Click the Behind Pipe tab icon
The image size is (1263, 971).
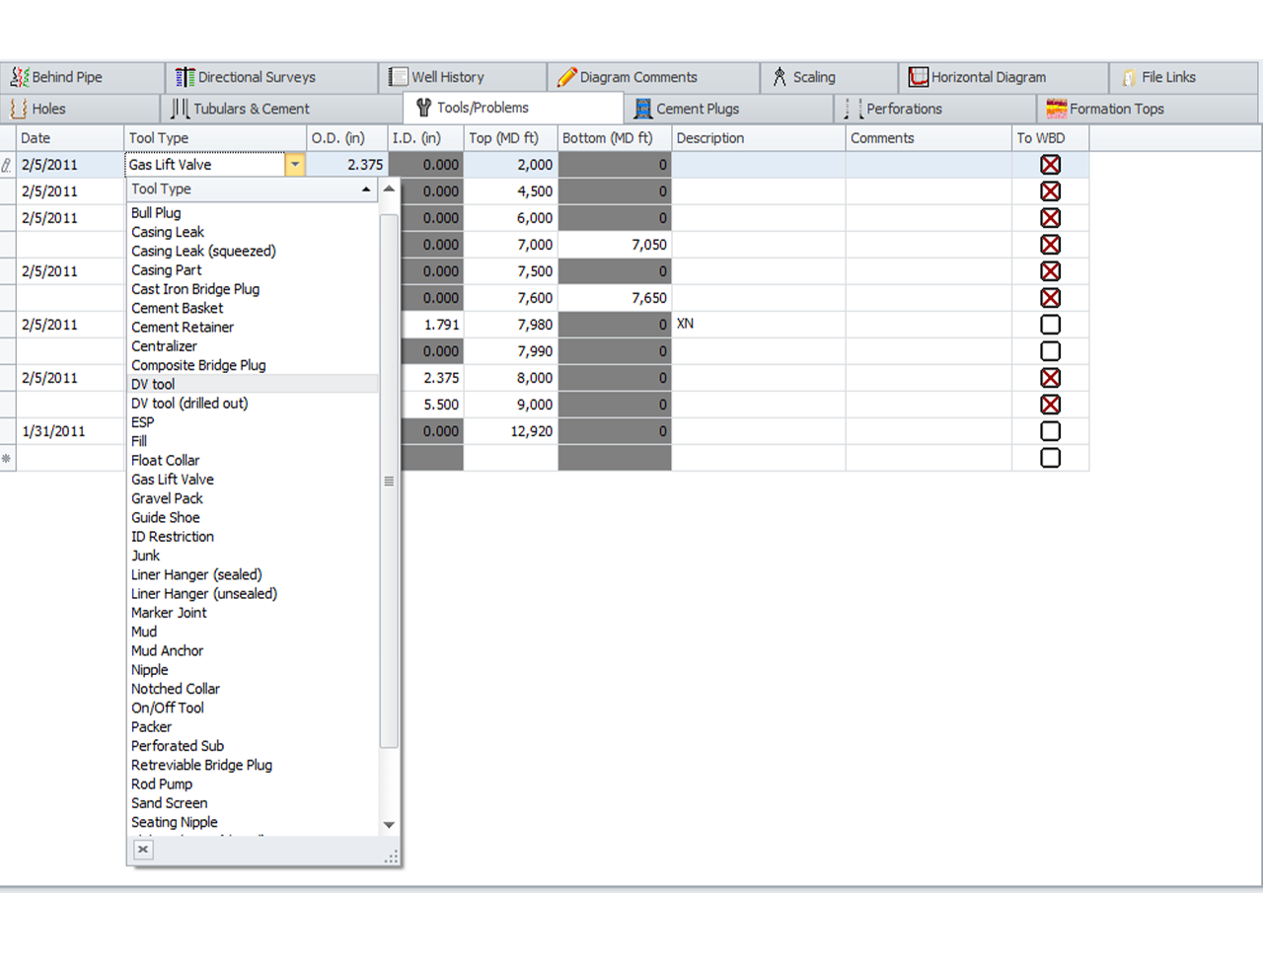pos(19,77)
